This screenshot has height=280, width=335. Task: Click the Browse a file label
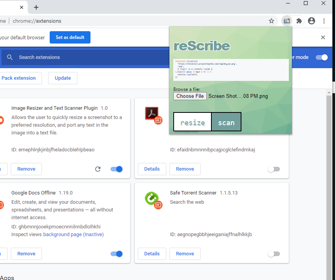187,89
